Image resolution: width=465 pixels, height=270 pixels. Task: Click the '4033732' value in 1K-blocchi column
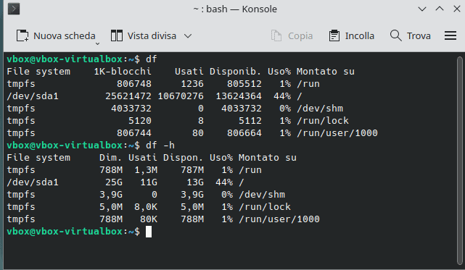coord(131,109)
